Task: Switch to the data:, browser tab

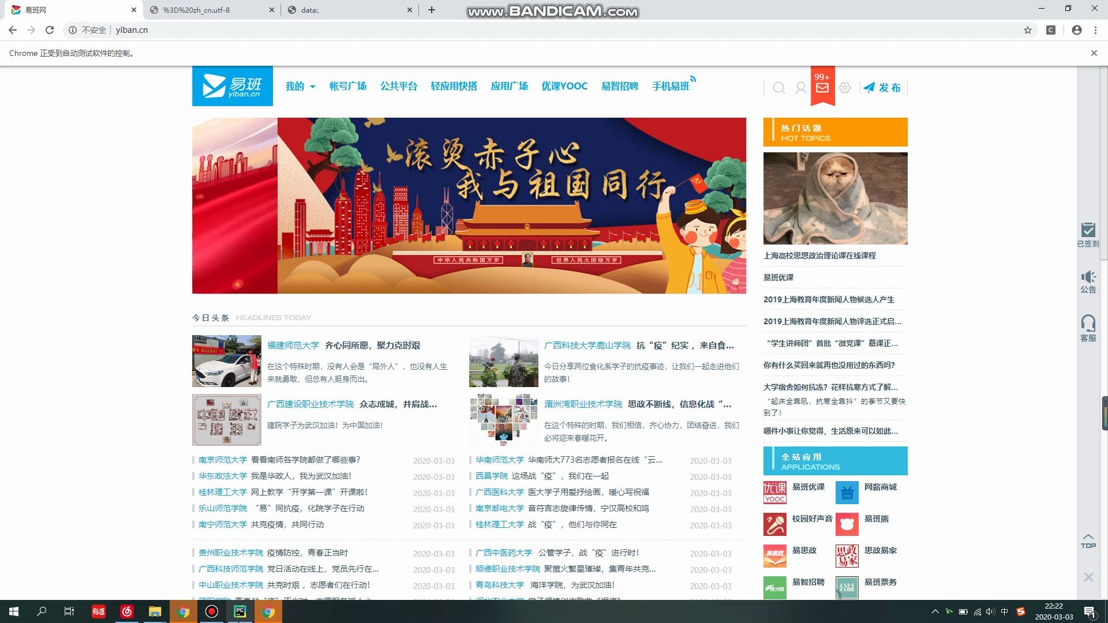Action: coord(349,10)
